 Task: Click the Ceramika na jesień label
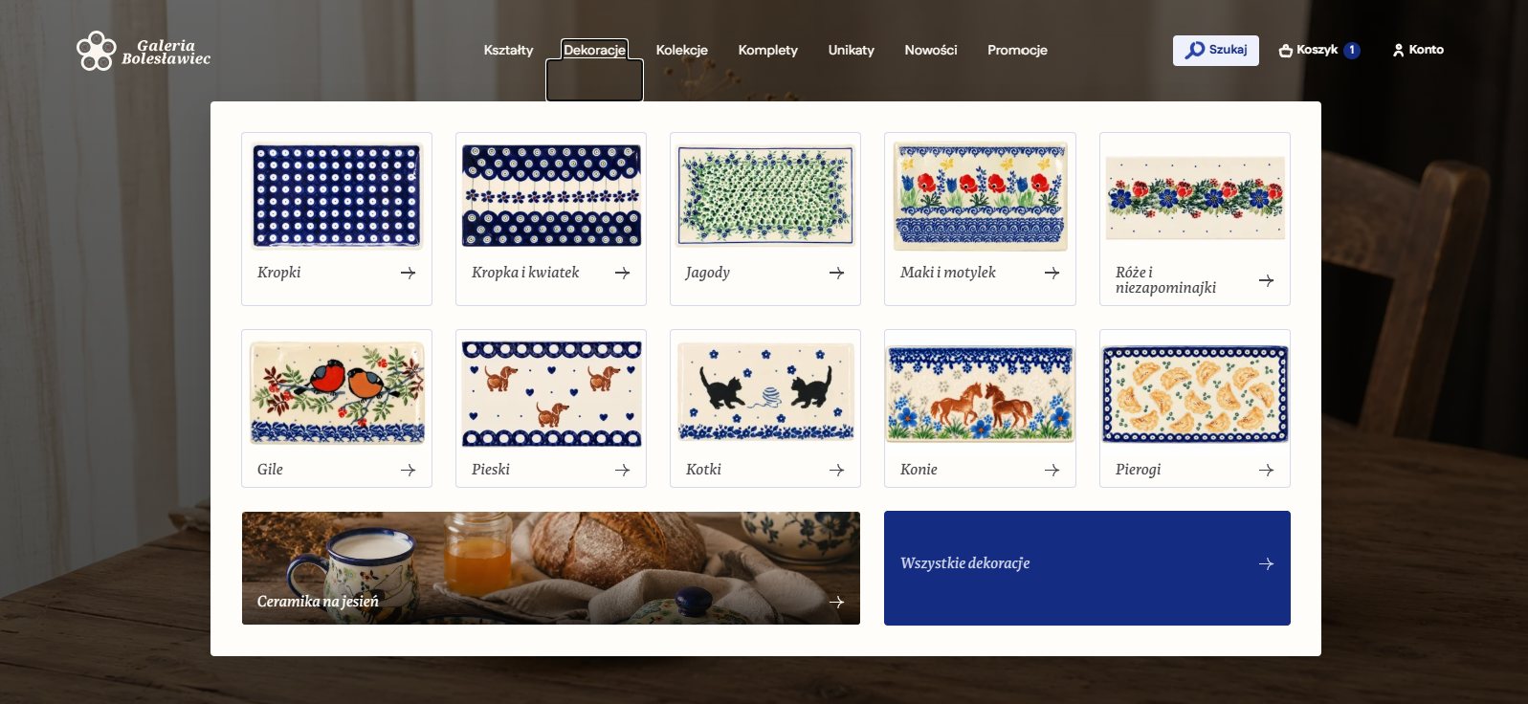(x=318, y=602)
